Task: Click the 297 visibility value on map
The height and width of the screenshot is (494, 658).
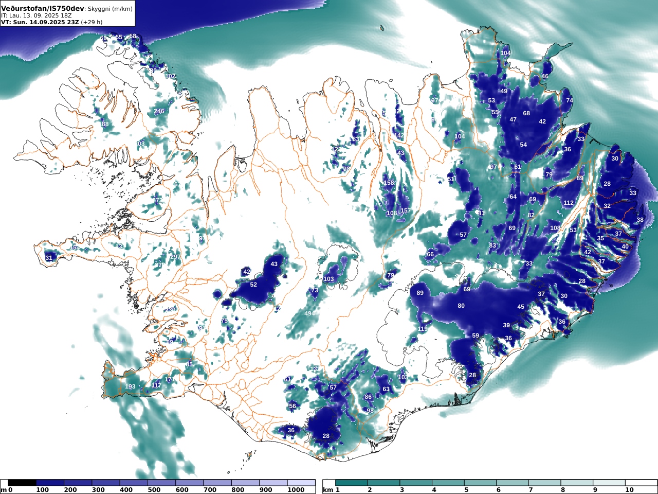Action: (x=175, y=257)
